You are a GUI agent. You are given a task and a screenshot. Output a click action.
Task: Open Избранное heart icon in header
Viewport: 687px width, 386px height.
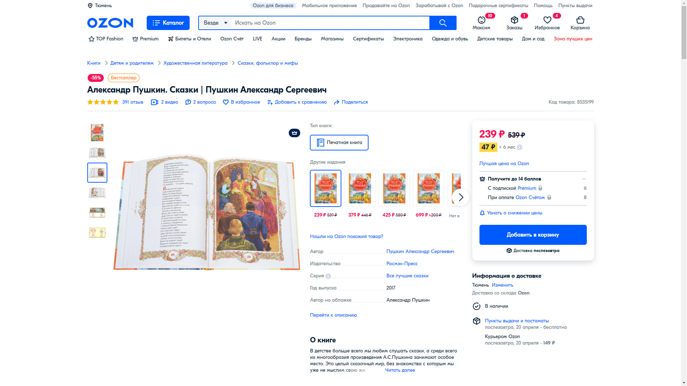tap(547, 20)
